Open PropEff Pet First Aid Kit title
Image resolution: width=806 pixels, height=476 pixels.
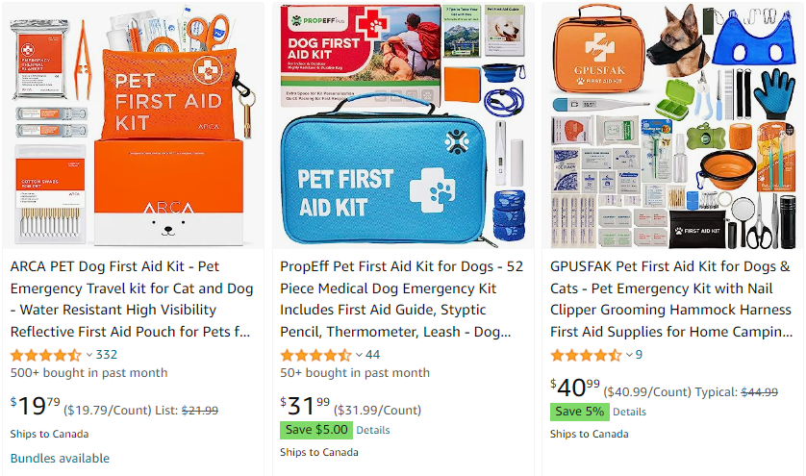[401, 299]
